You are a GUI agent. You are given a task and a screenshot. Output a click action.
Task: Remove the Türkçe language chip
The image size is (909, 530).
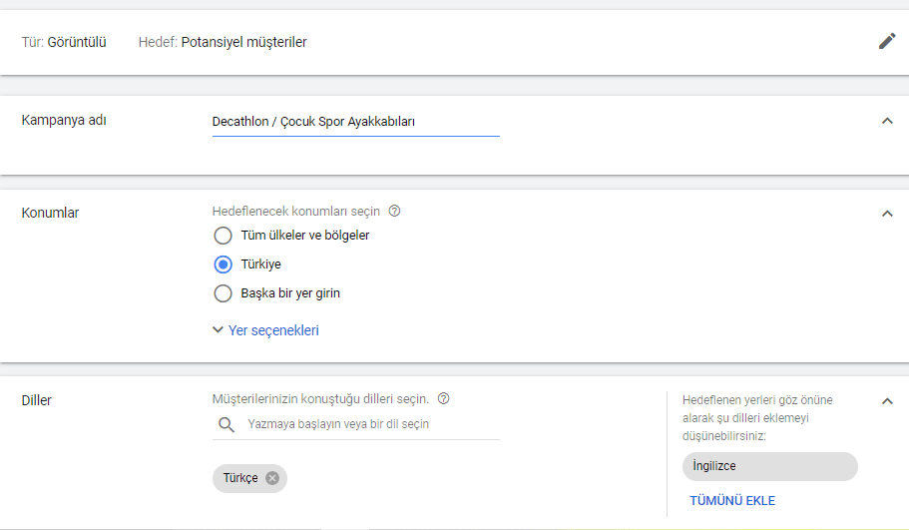tap(272, 478)
